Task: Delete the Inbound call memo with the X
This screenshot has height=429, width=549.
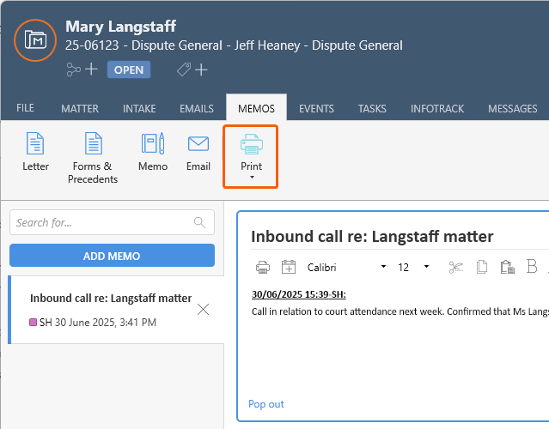Action: tap(203, 310)
